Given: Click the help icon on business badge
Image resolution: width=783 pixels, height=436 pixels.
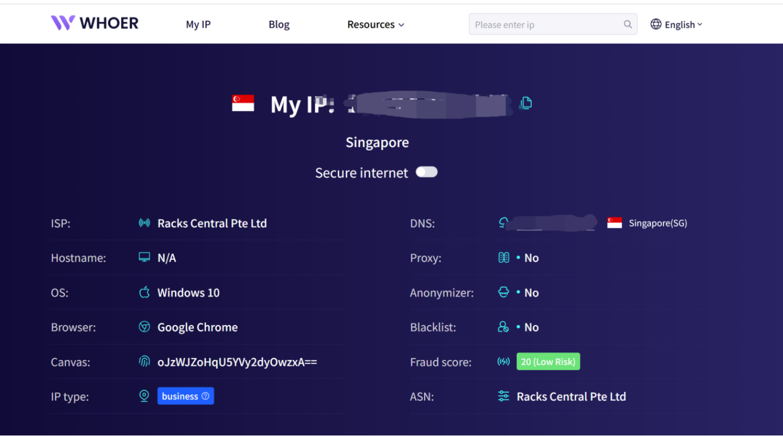Looking at the screenshot, I should tap(205, 396).
